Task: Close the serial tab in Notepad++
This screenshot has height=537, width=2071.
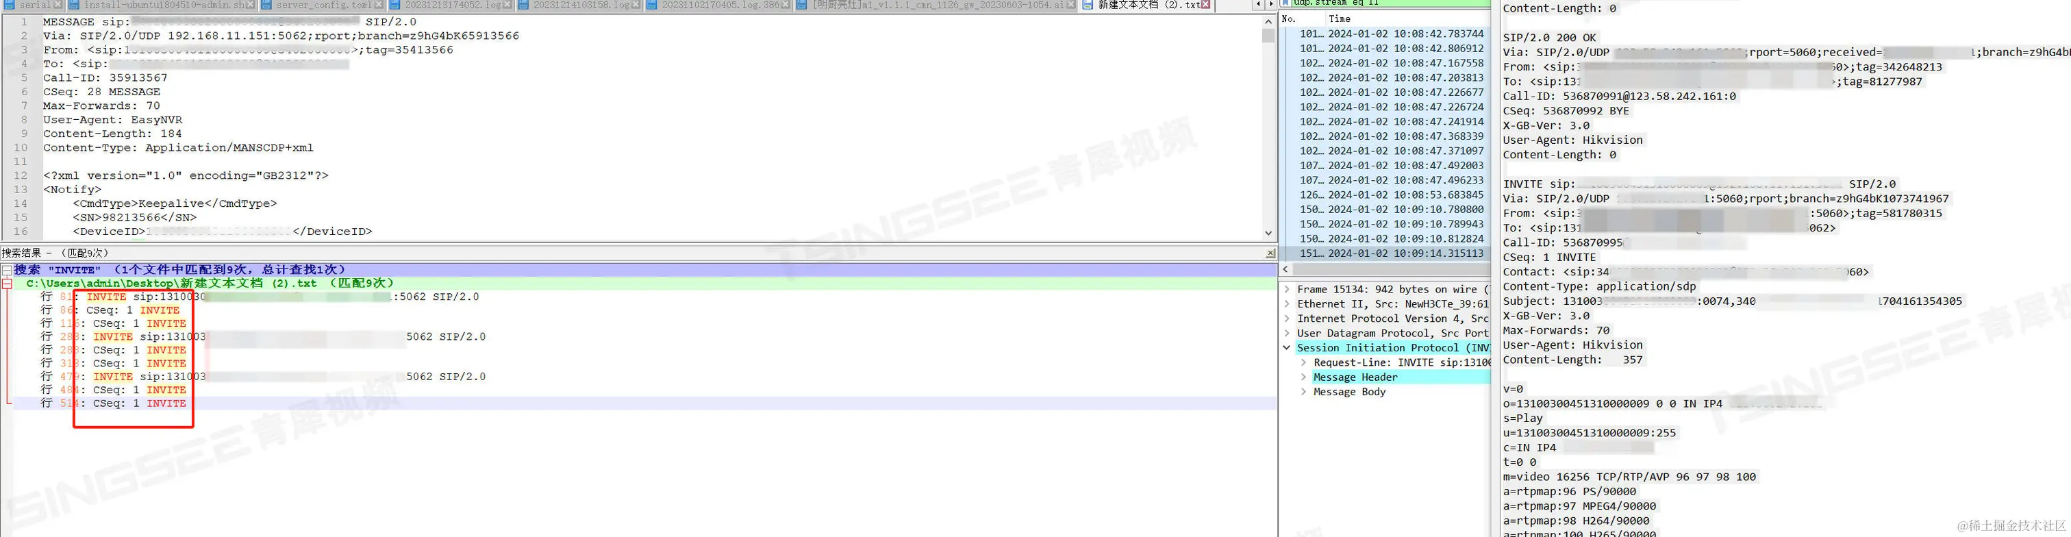Action: point(58,5)
